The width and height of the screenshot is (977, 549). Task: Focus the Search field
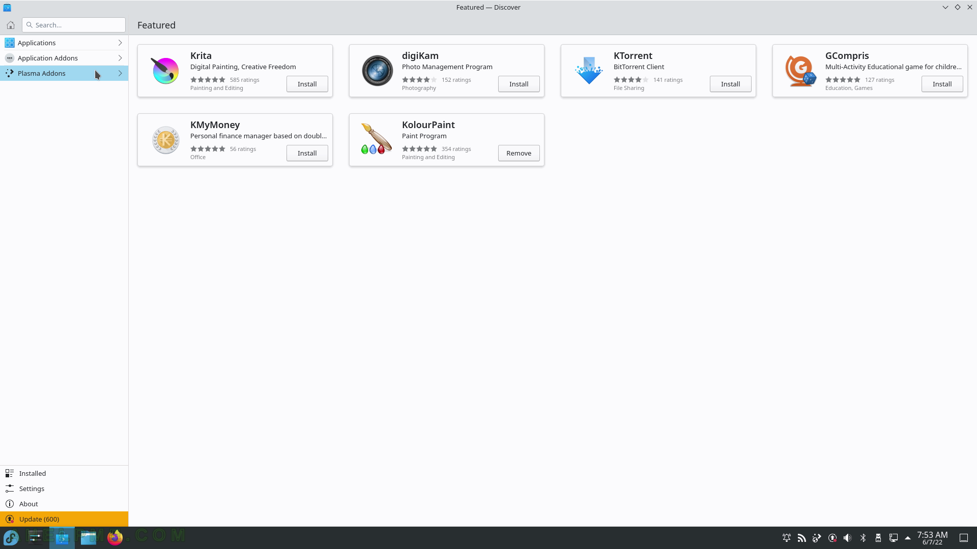[74, 25]
